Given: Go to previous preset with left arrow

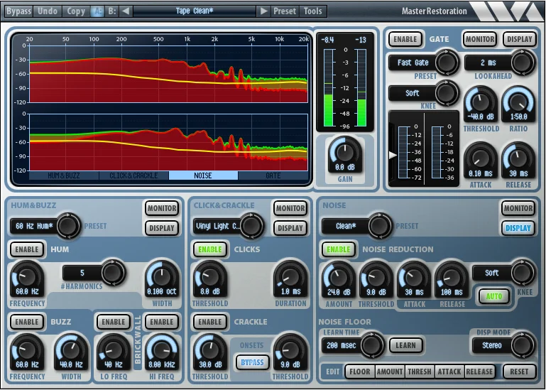Looking at the screenshot, I should click(126, 11).
